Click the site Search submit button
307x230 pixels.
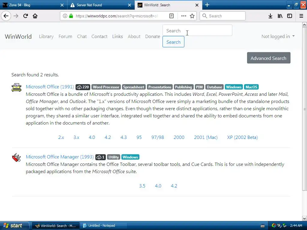tap(173, 42)
